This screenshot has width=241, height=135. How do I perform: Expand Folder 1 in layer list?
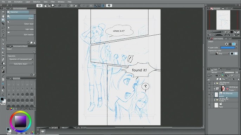point(215,100)
